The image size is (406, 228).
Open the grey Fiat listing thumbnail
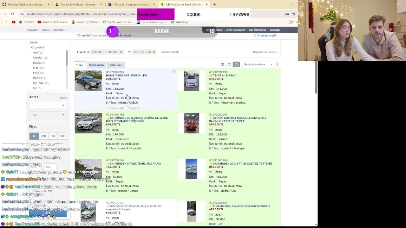88,81
